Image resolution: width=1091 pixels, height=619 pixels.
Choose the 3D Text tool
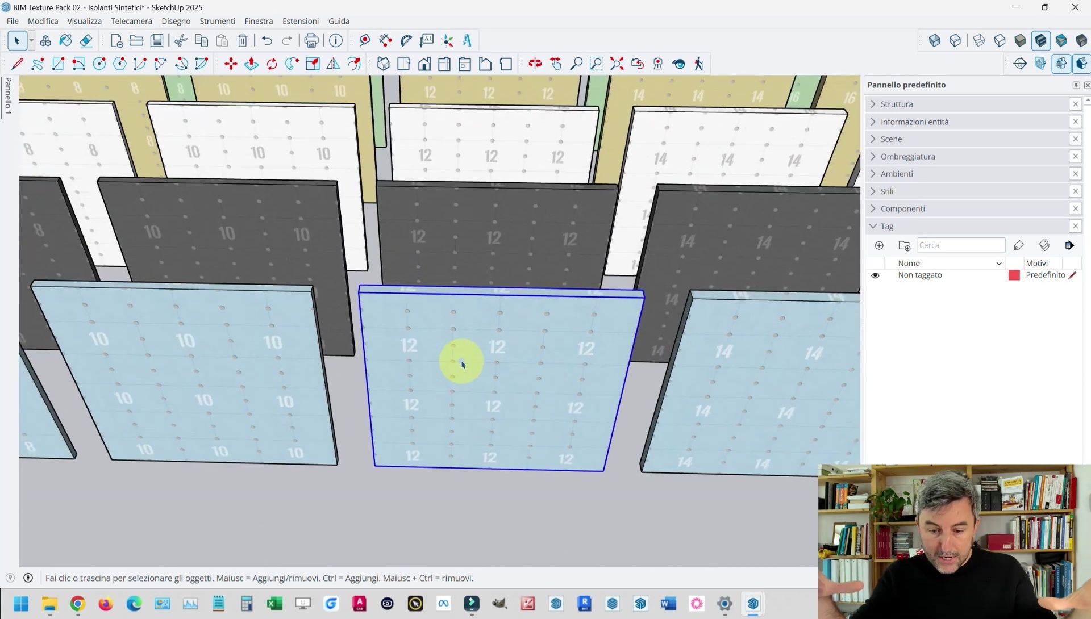[467, 40]
